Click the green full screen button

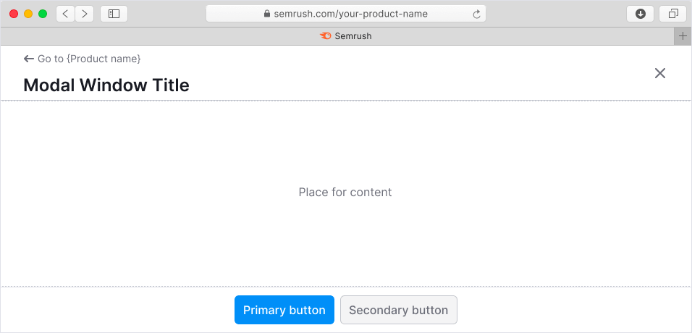coord(43,14)
